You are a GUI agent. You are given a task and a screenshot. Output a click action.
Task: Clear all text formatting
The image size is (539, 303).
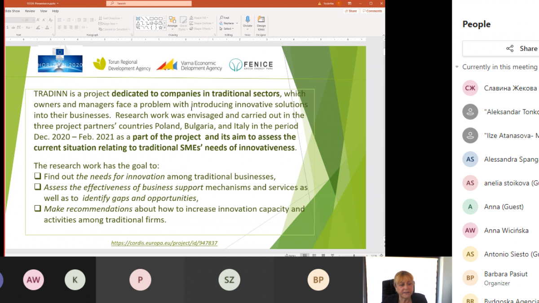tap(50, 20)
